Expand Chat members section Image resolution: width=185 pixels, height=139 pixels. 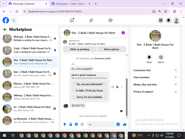coord(155,77)
